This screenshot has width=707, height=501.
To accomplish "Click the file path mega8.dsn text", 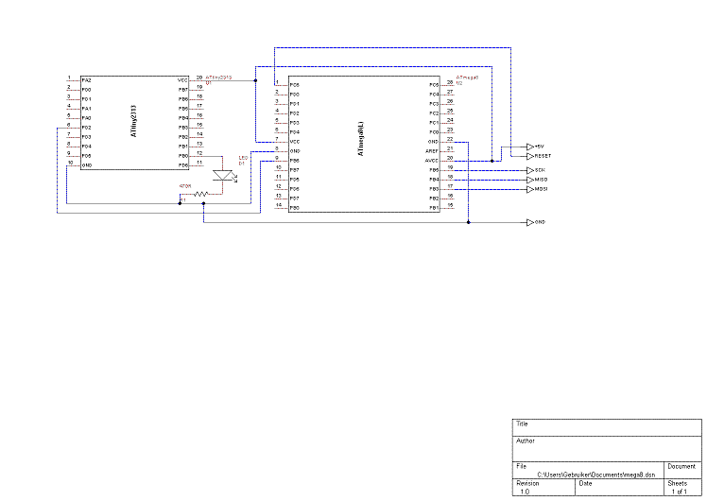I will click(x=595, y=474).
